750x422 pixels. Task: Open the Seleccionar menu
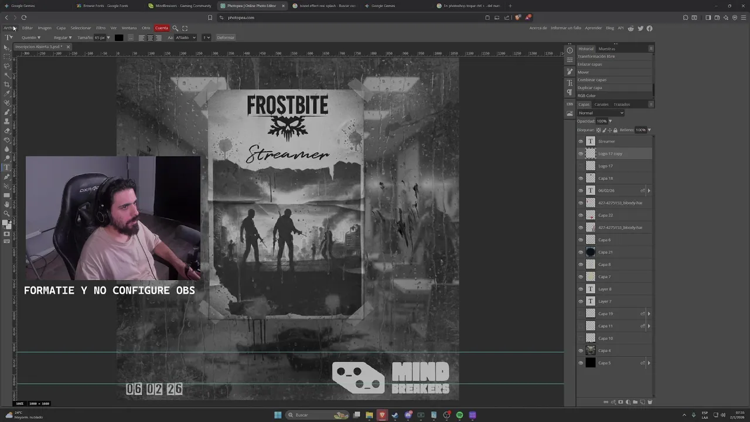81,28
